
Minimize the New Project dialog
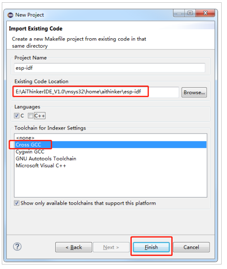click(x=179, y=13)
